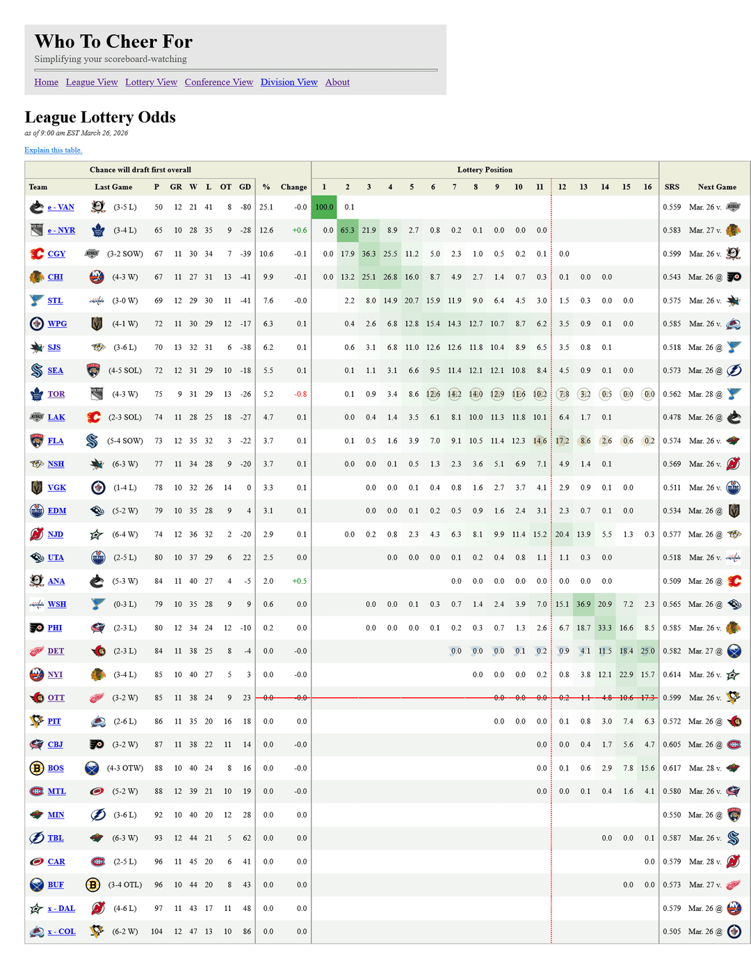Click the Bruins logo beside BOS link
Viewport: 751px width, 968px height.
pyautogui.click(x=37, y=768)
